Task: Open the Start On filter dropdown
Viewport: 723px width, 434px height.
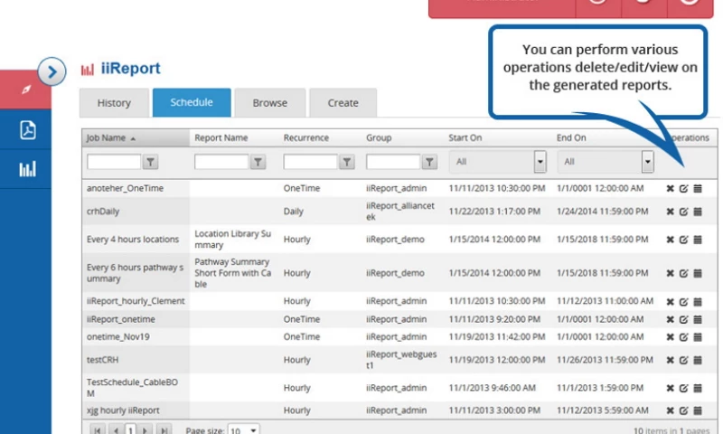Action: [540, 162]
